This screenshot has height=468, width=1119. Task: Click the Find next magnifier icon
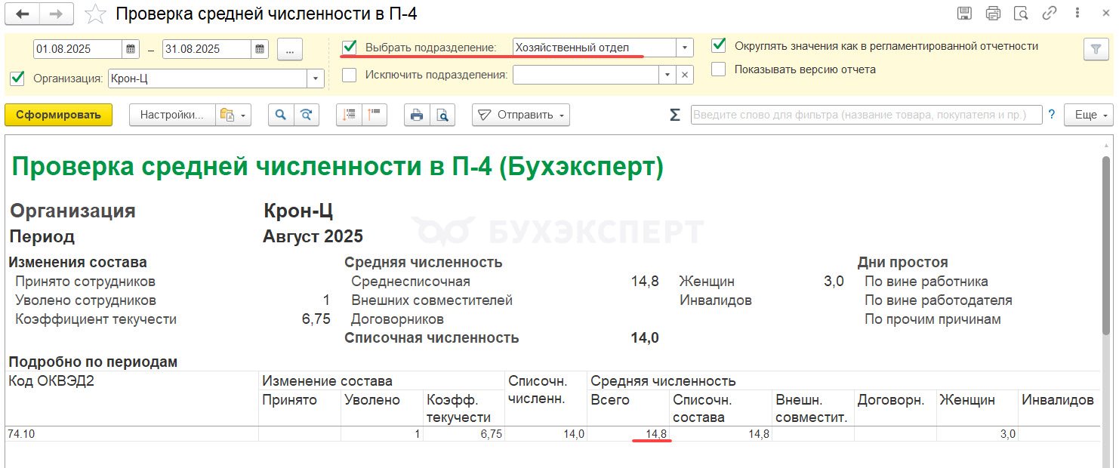click(x=307, y=115)
